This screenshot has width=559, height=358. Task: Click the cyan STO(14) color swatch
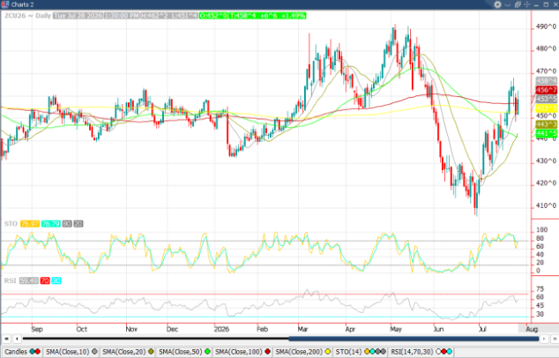(x=372, y=352)
